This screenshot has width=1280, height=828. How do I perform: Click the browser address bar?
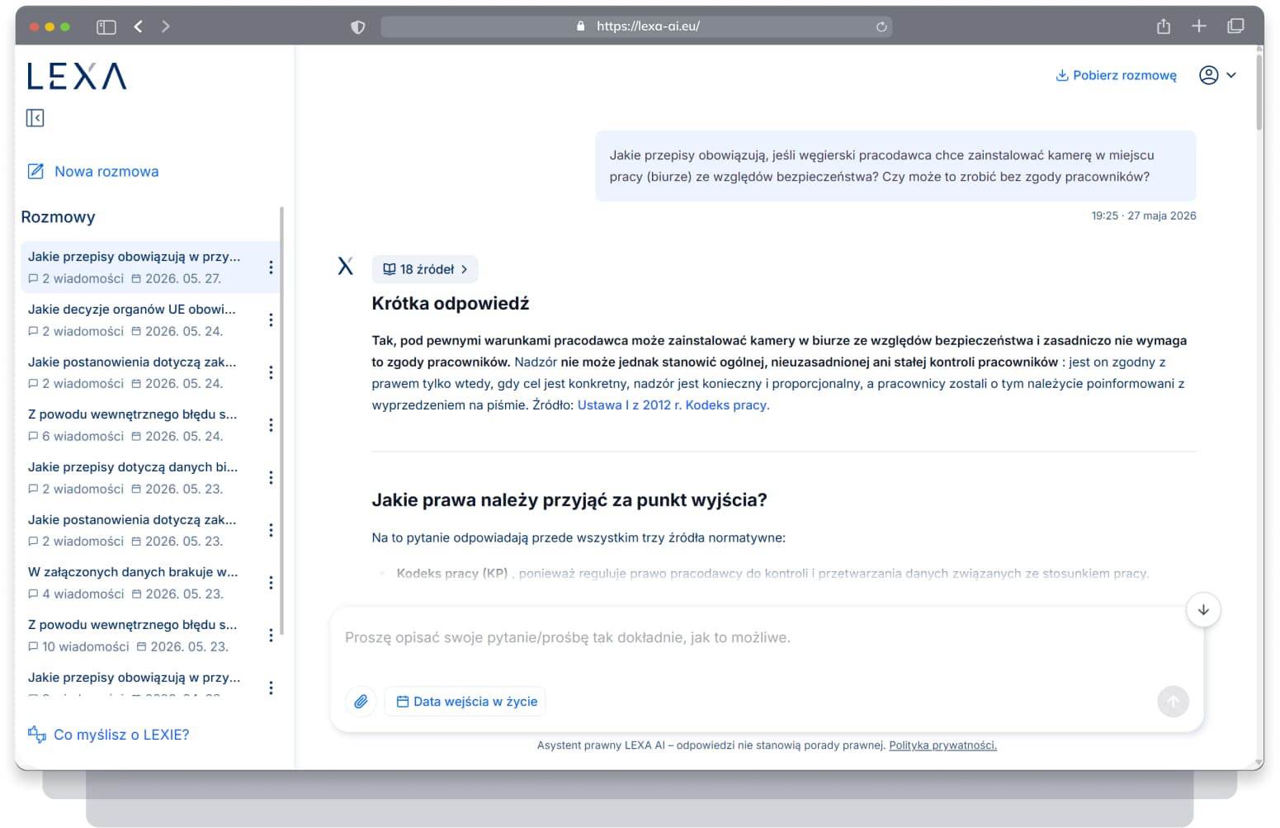pyautogui.click(x=636, y=26)
